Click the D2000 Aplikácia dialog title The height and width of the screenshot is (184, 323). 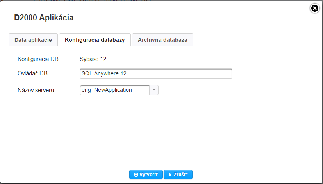pyautogui.click(x=44, y=18)
